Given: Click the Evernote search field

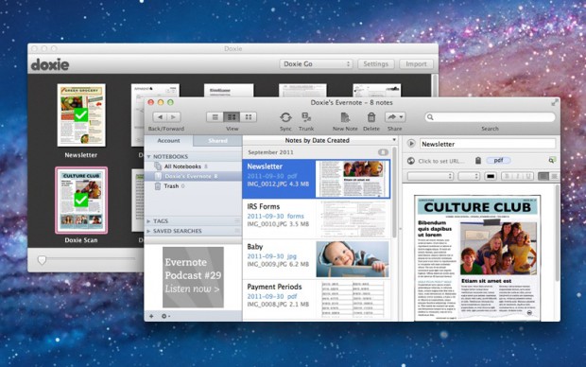Looking at the screenshot, I should (490, 117).
